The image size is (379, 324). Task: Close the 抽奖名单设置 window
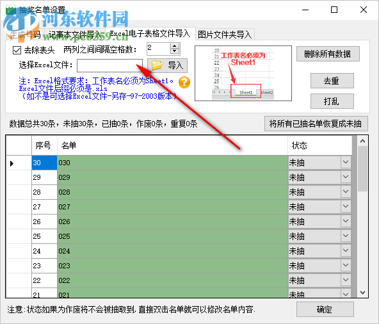tap(363, 10)
